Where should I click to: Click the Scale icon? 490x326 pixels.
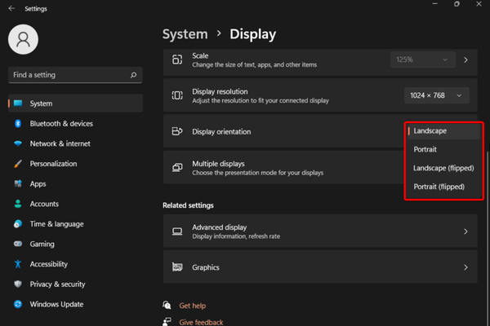tap(177, 59)
